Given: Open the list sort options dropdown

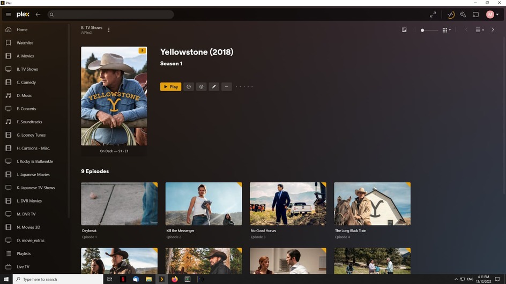Looking at the screenshot, I should tap(480, 29).
